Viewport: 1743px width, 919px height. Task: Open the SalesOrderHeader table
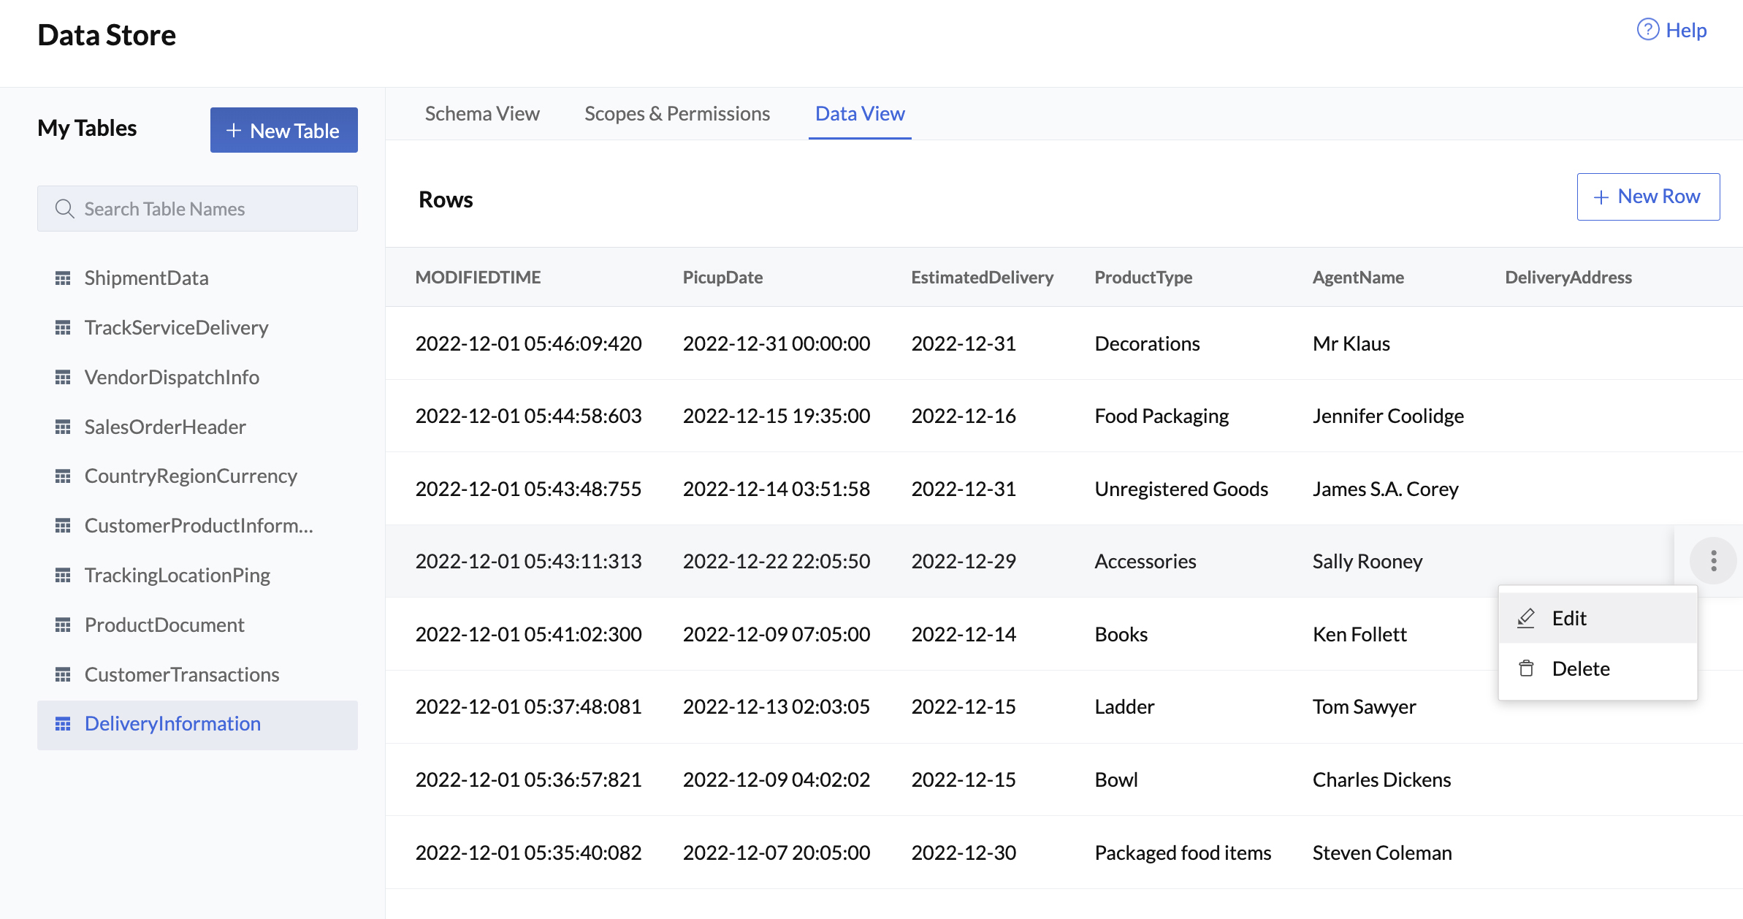click(165, 427)
